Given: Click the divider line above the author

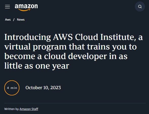Looking at the screenshot, I should pyautogui.click(x=75, y=103).
